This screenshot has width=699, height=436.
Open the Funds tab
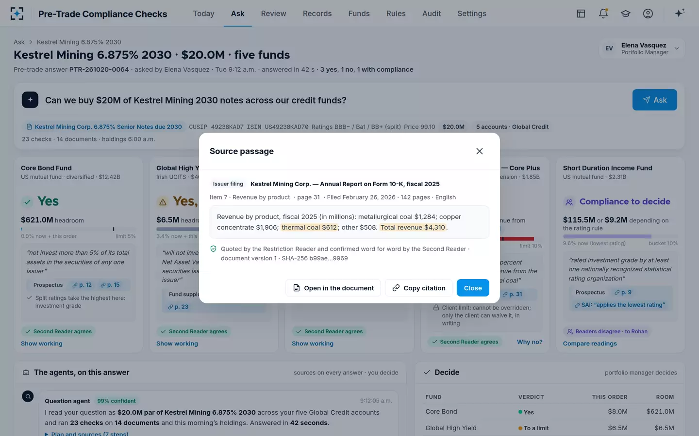[359, 14]
